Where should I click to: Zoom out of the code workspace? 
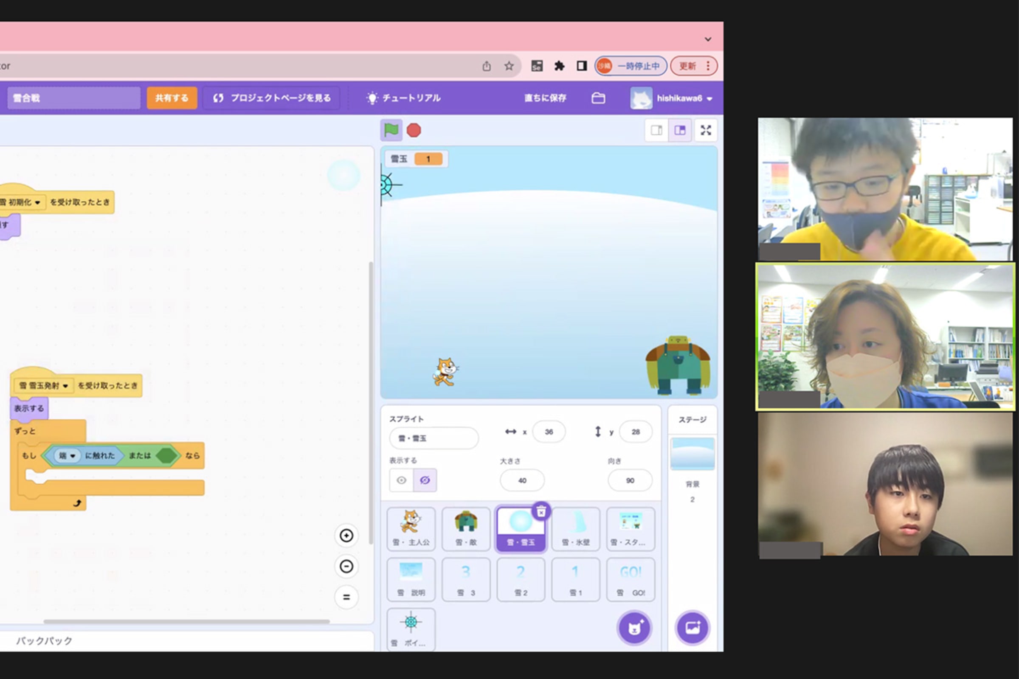pos(346,567)
